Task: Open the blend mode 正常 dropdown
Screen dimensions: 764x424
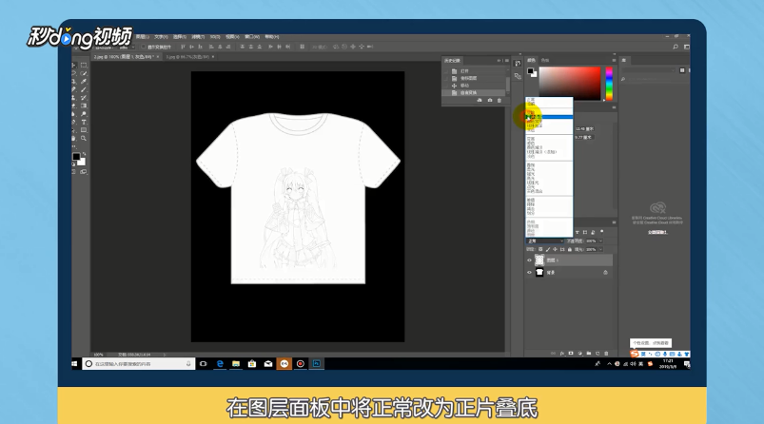Action: pyautogui.click(x=545, y=241)
